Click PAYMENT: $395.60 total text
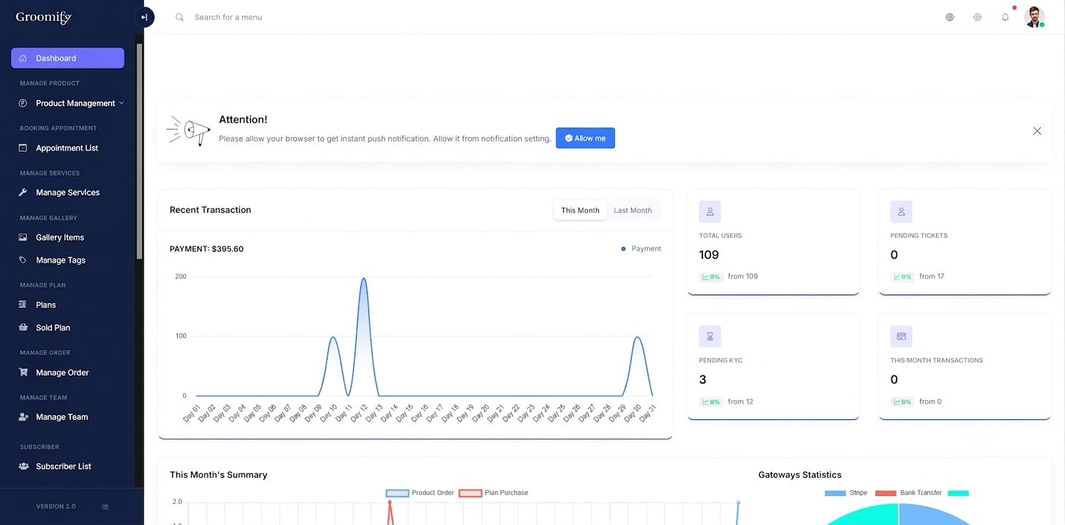 (x=206, y=249)
